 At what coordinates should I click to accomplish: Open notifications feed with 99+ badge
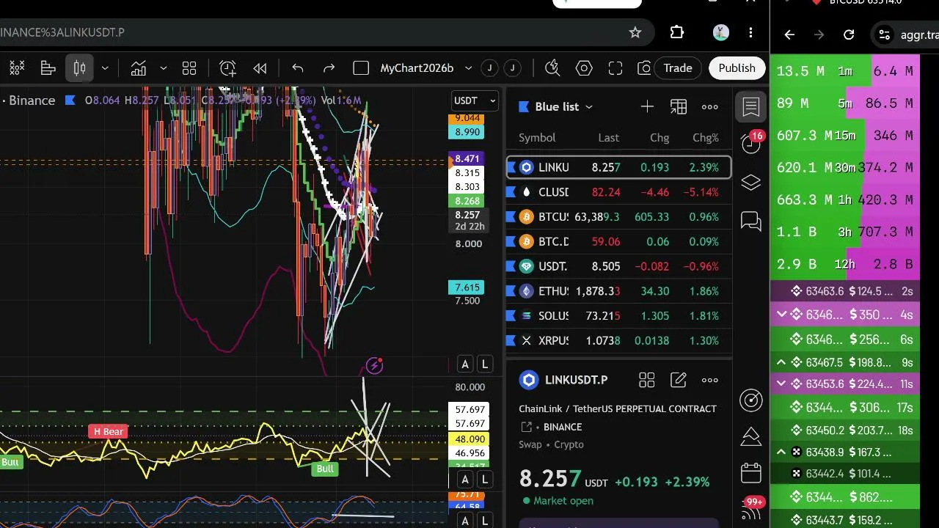pos(753,509)
